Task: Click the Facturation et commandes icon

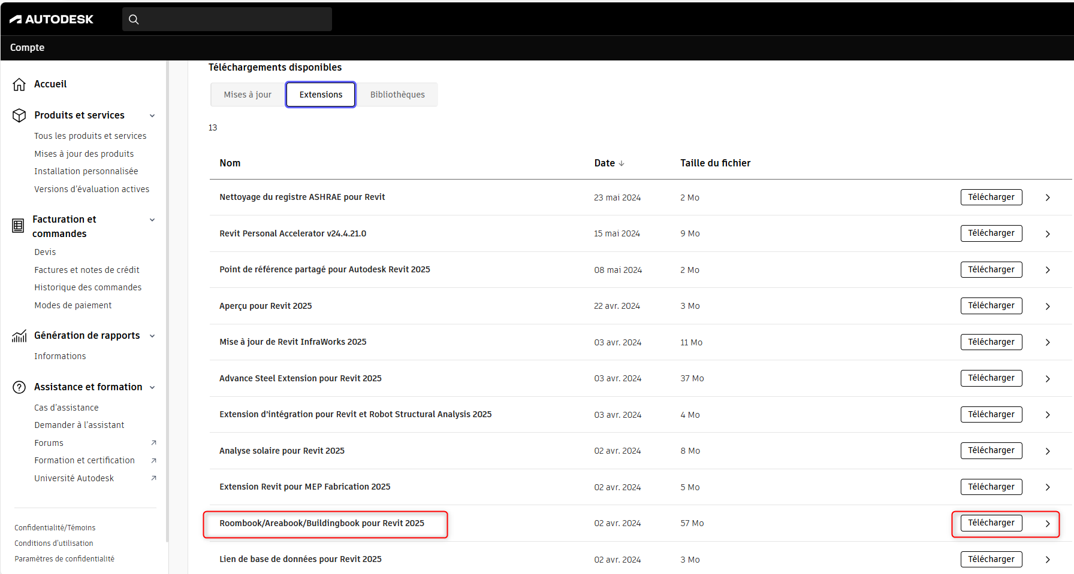Action: (18, 226)
